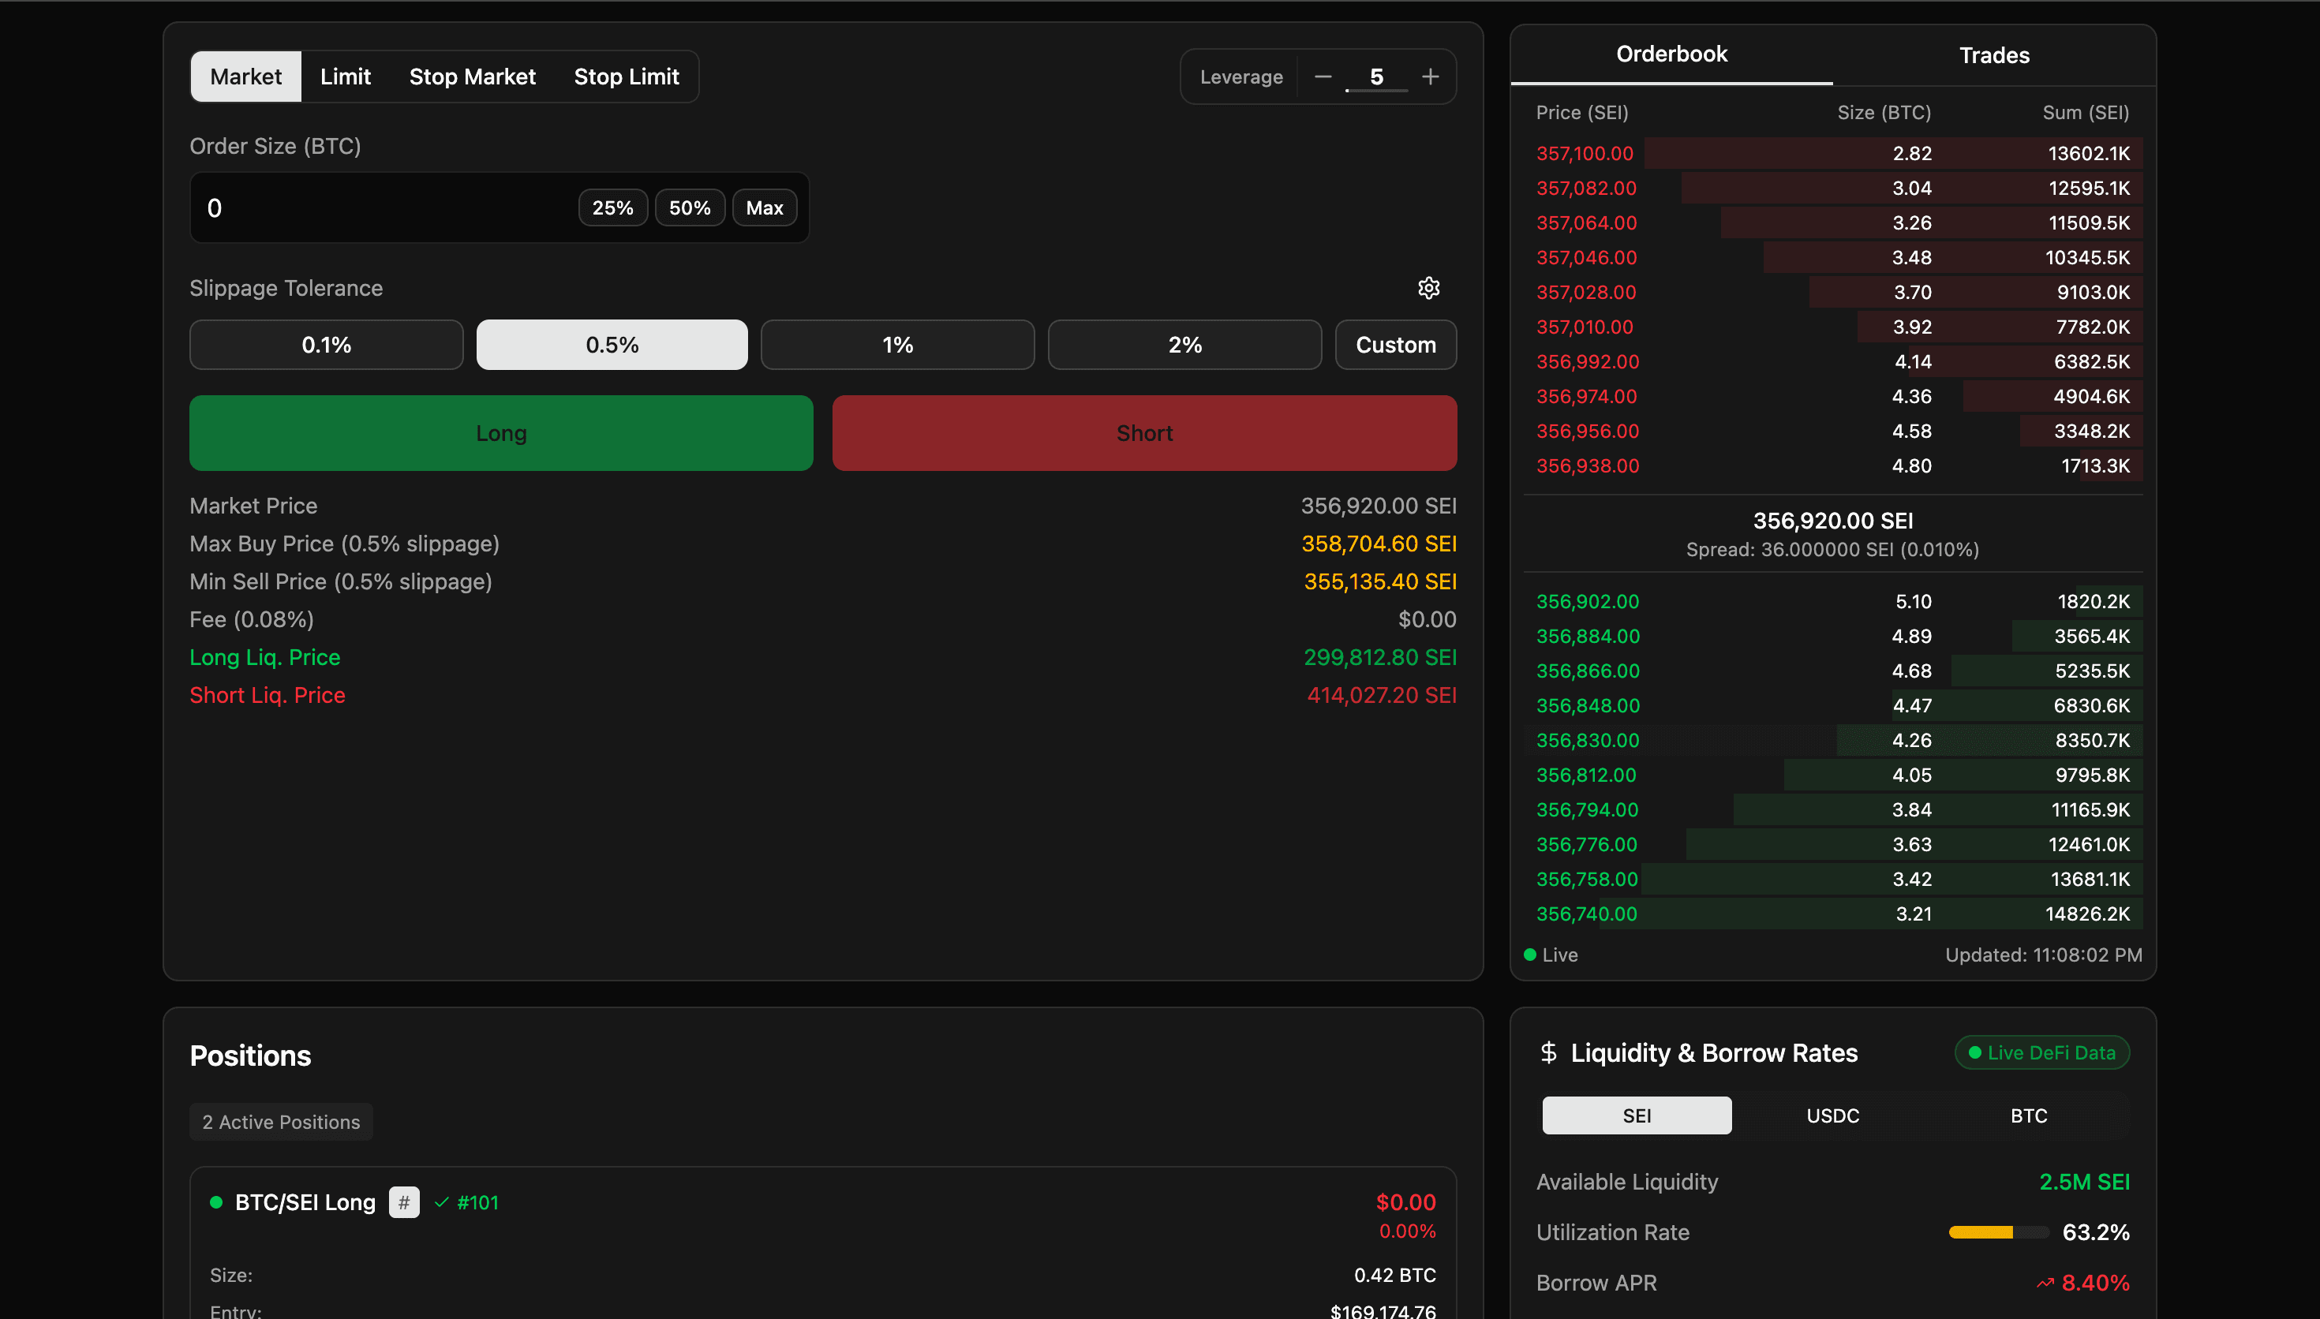Decrease leverage with minus icon

1323,77
